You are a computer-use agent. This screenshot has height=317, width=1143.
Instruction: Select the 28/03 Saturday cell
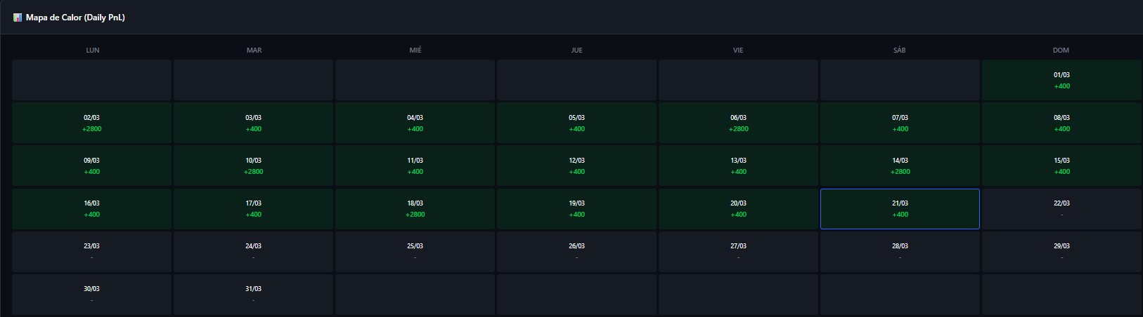click(900, 251)
